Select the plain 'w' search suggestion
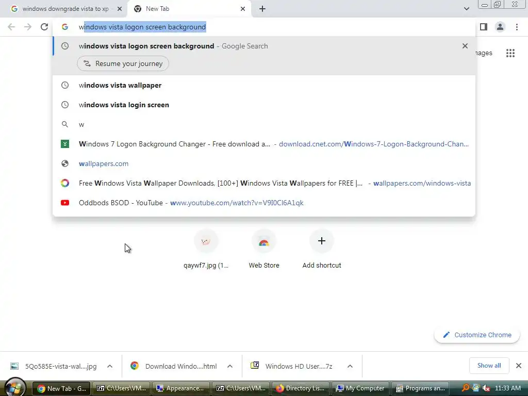The height and width of the screenshot is (396, 528). (264, 124)
